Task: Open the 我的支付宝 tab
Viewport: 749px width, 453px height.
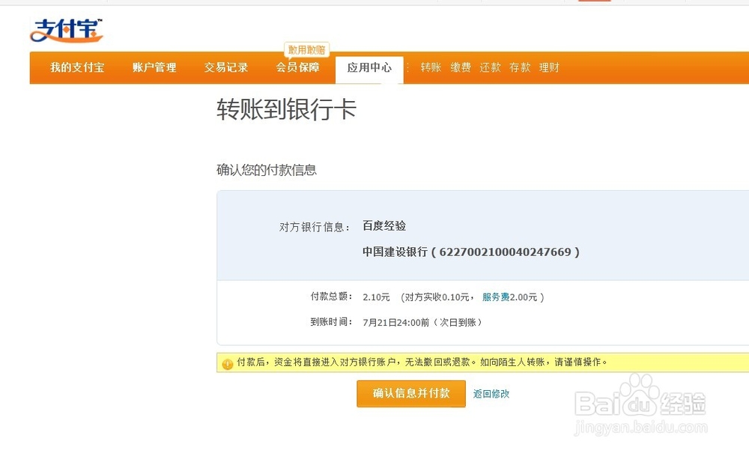Action: (76, 67)
